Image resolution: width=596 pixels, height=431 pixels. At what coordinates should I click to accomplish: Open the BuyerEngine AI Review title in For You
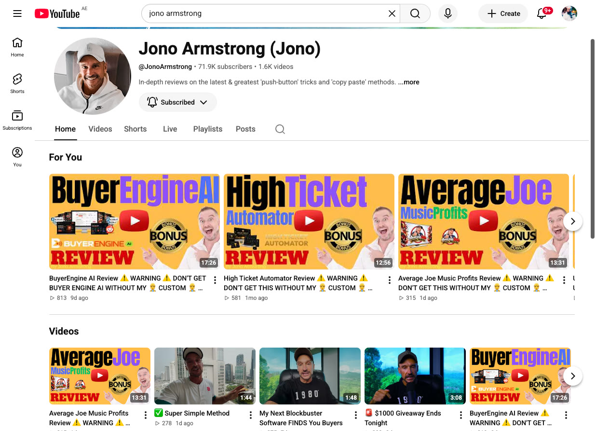coord(127,283)
